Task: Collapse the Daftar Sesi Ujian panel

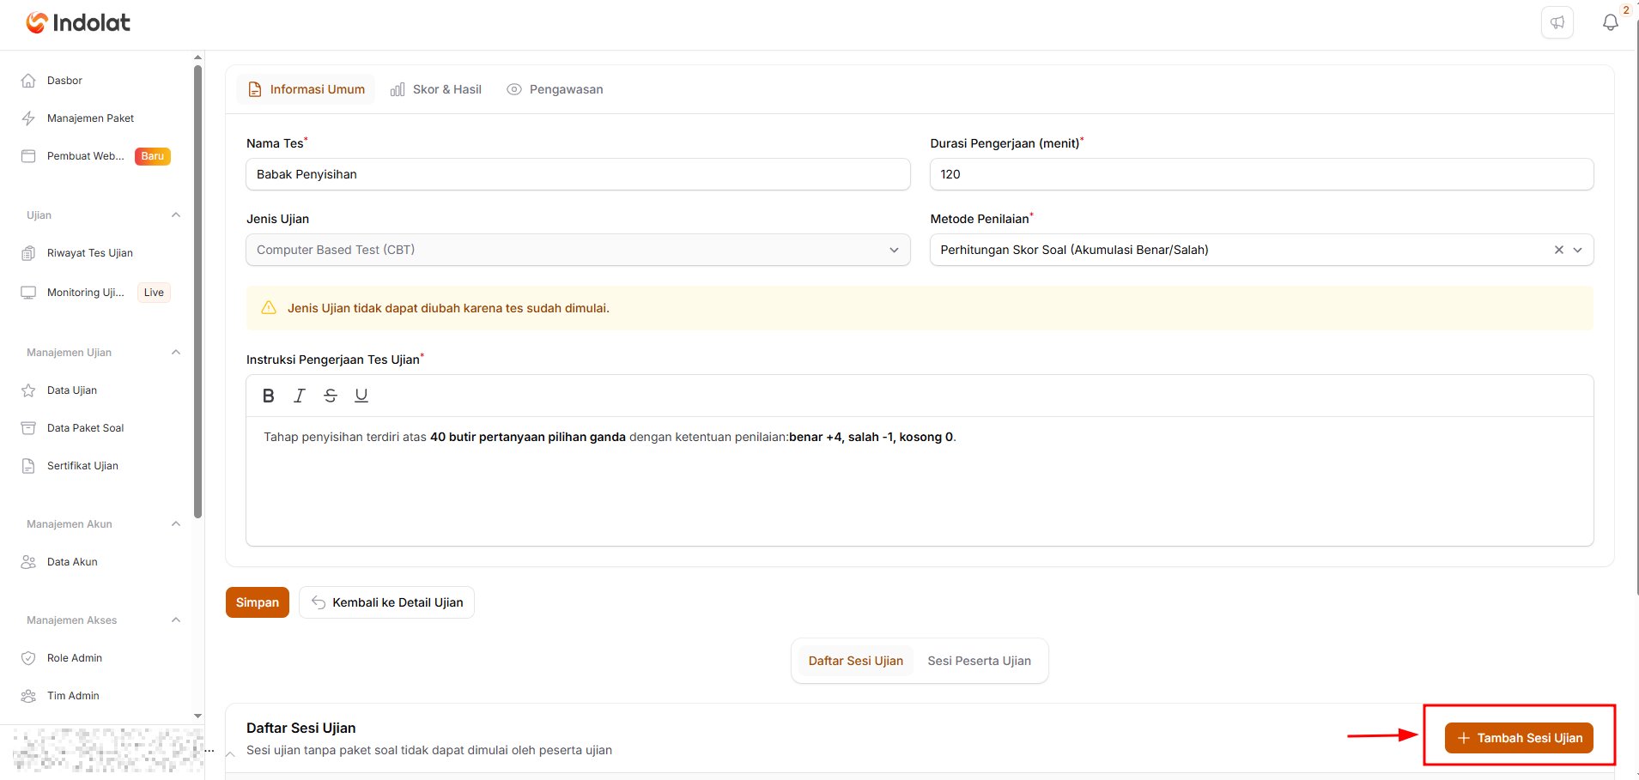Action: click(x=230, y=754)
